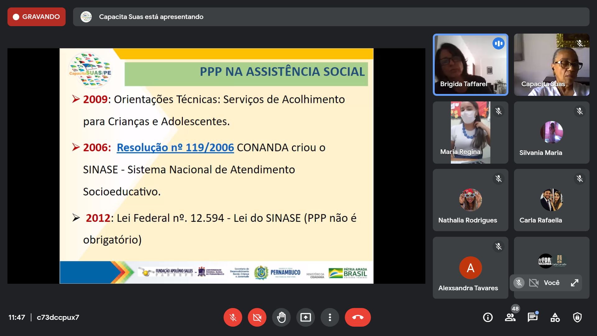Image resolution: width=597 pixels, height=336 pixels.
Task: Show participants list with 48 badge
Action: (510, 317)
